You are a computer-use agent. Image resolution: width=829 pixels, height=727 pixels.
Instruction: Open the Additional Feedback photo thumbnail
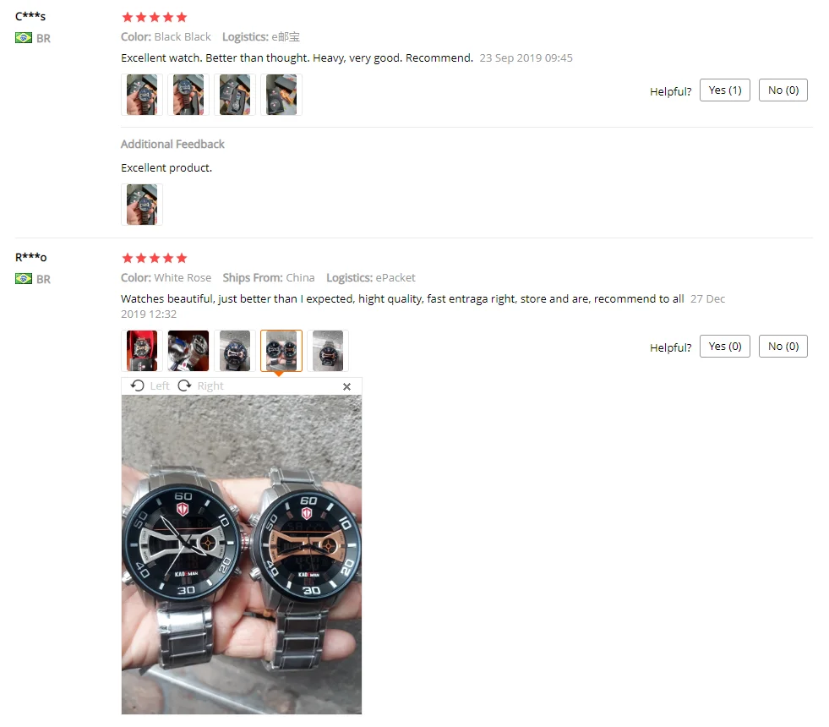(x=142, y=205)
